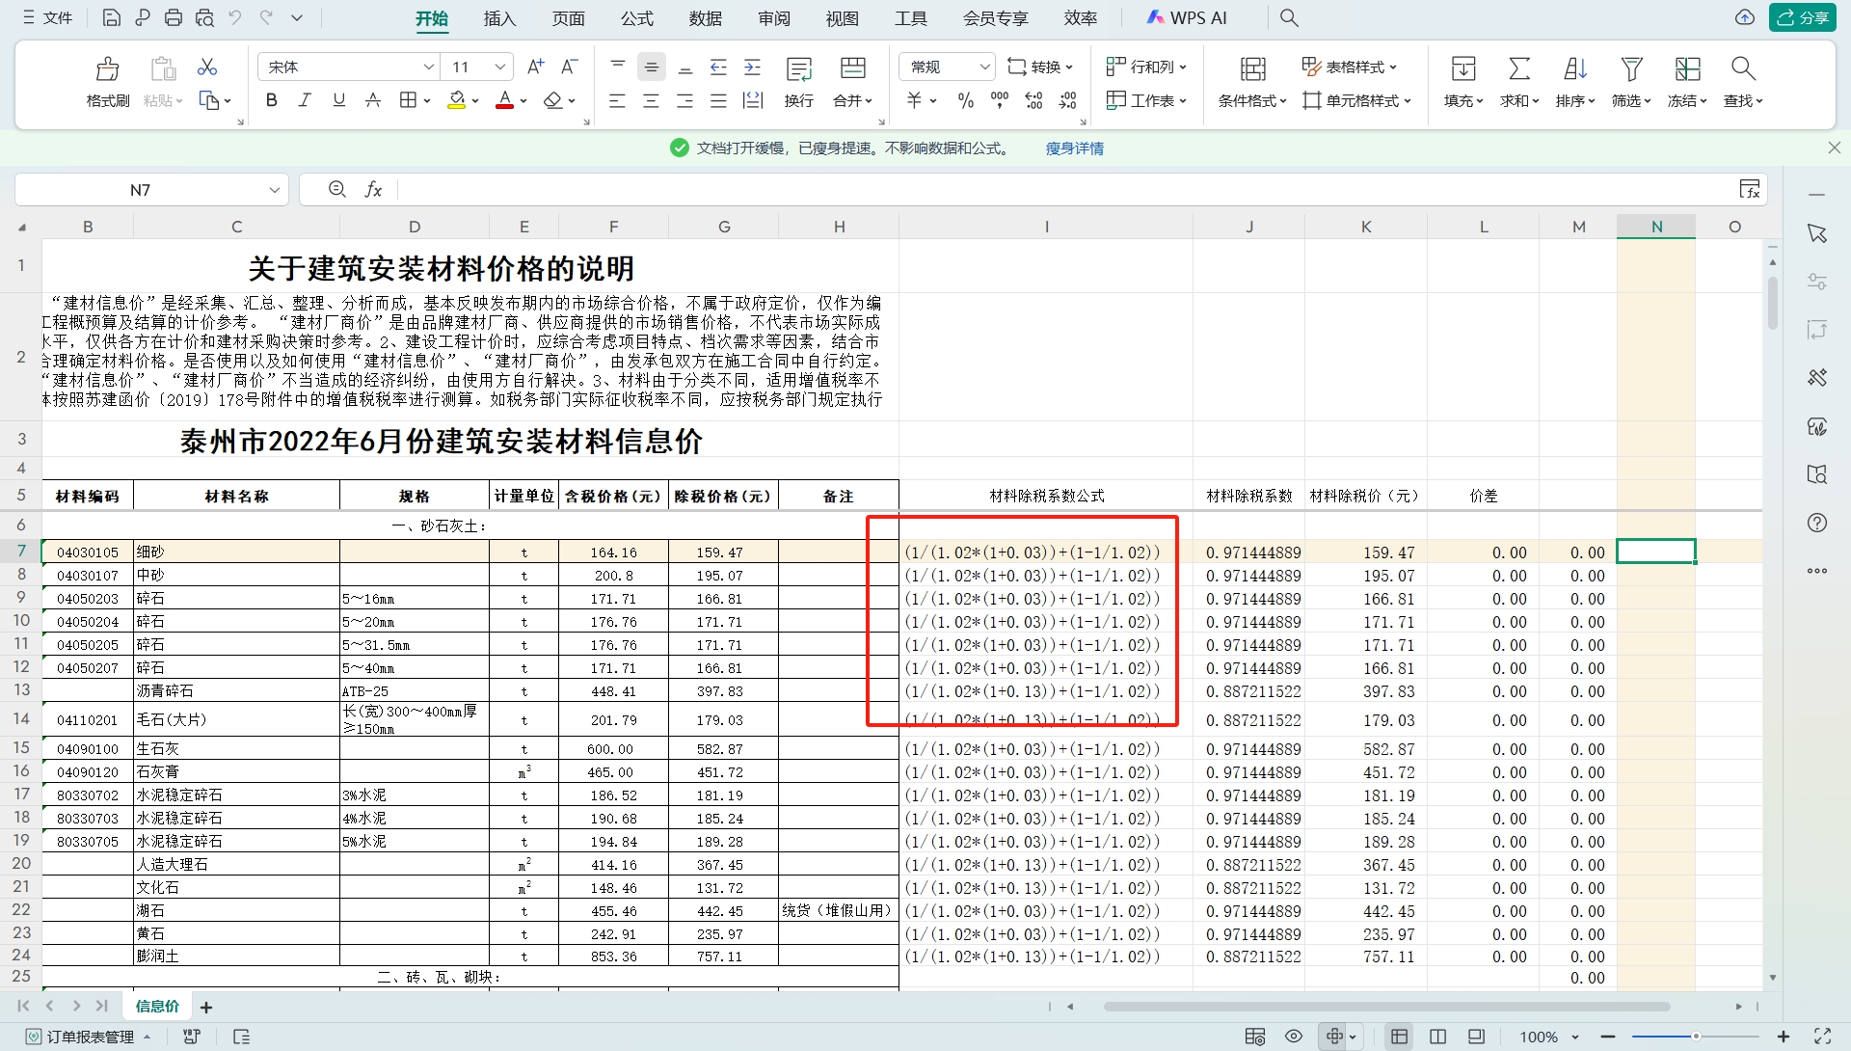Click the Undo arrow icon

[x=235, y=17]
